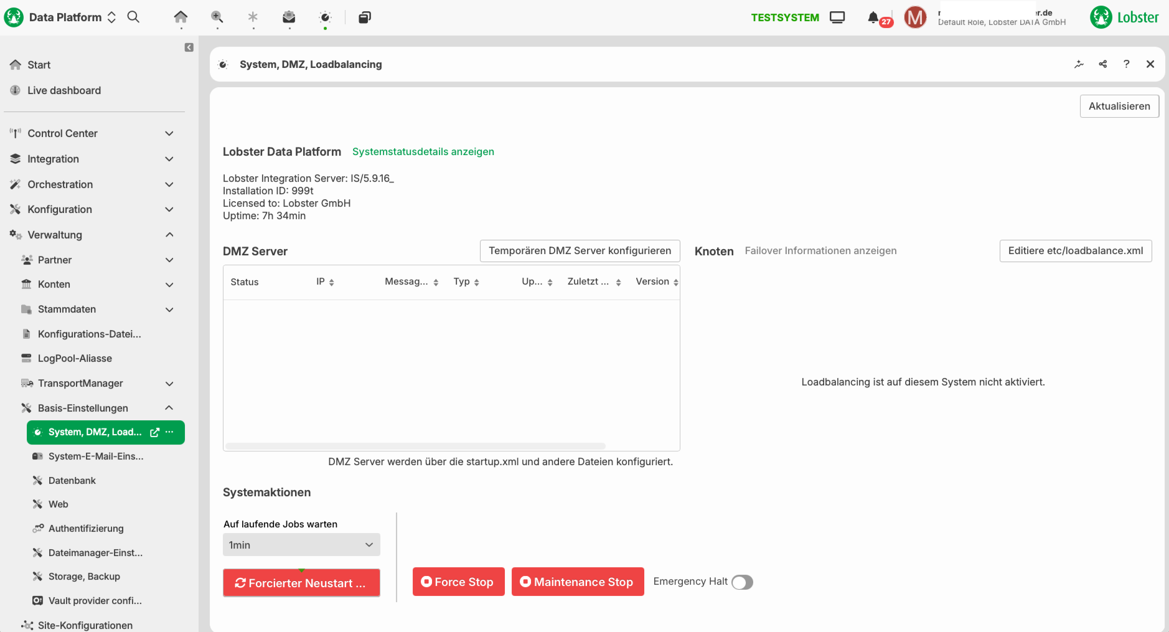Image resolution: width=1169 pixels, height=632 pixels.
Task: Open Konfigurations-Datei... menu entry
Action: (x=89, y=334)
